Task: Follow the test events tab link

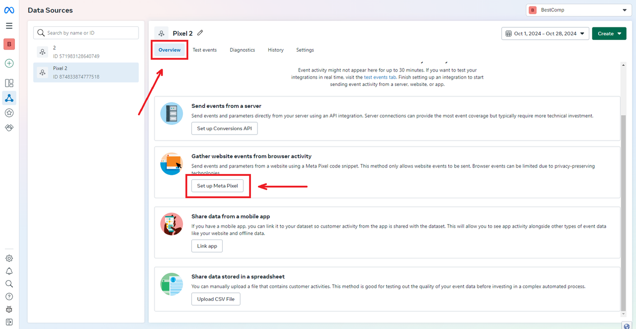Action: click(x=380, y=78)
